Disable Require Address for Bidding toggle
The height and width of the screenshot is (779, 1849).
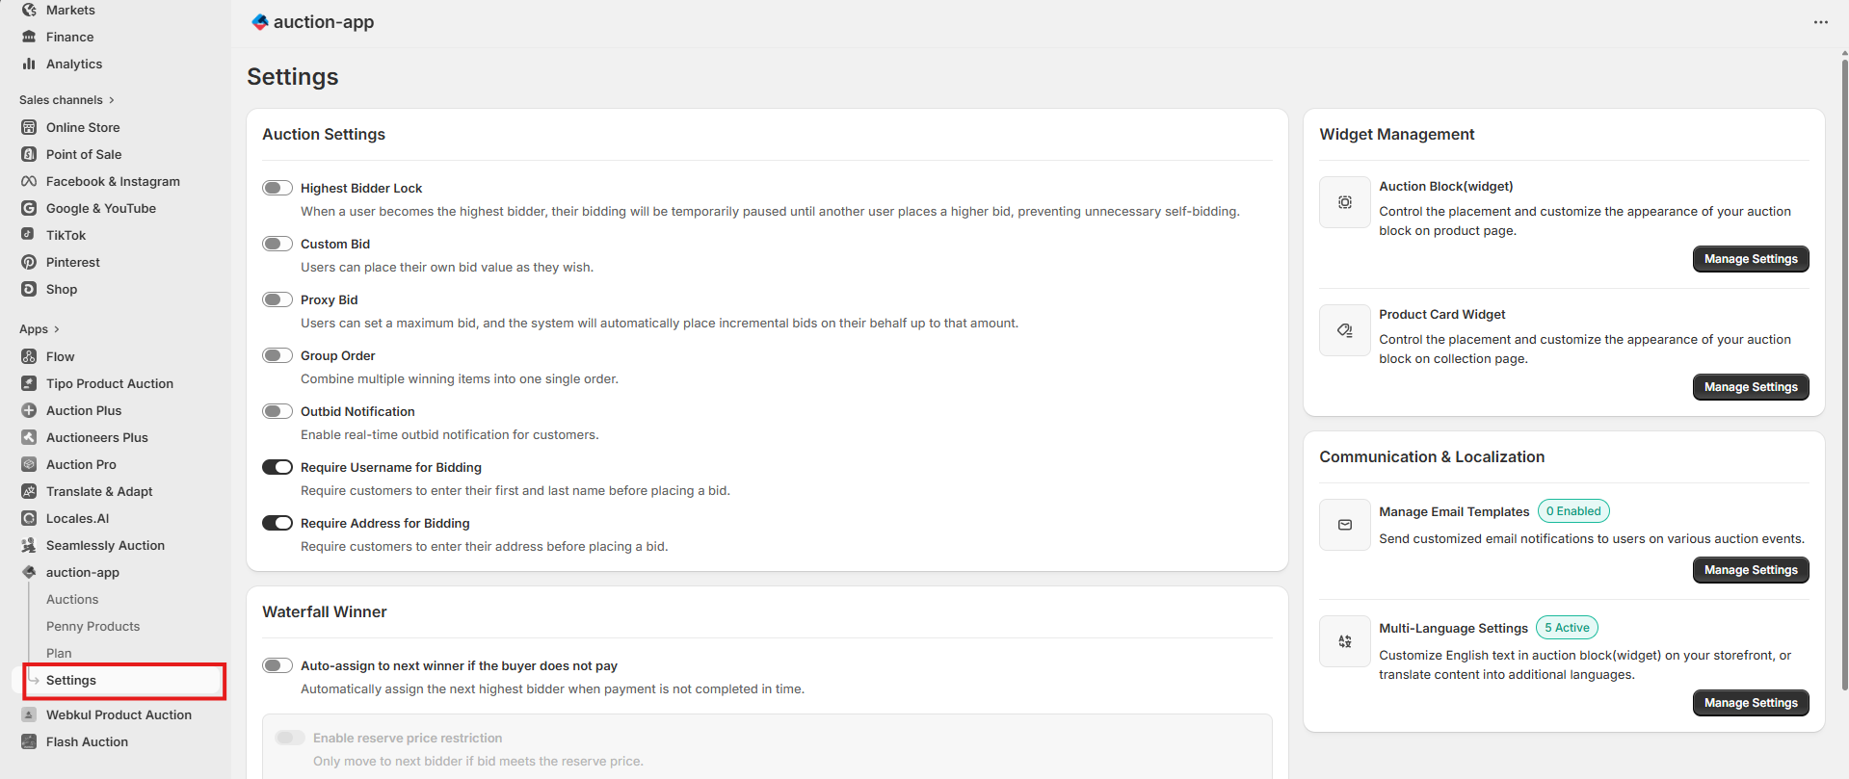click(x=277, y=523)
